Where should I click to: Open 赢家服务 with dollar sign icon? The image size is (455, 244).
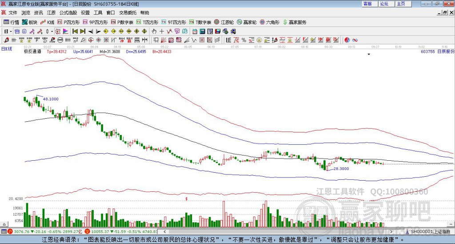(x=295, y=22)
